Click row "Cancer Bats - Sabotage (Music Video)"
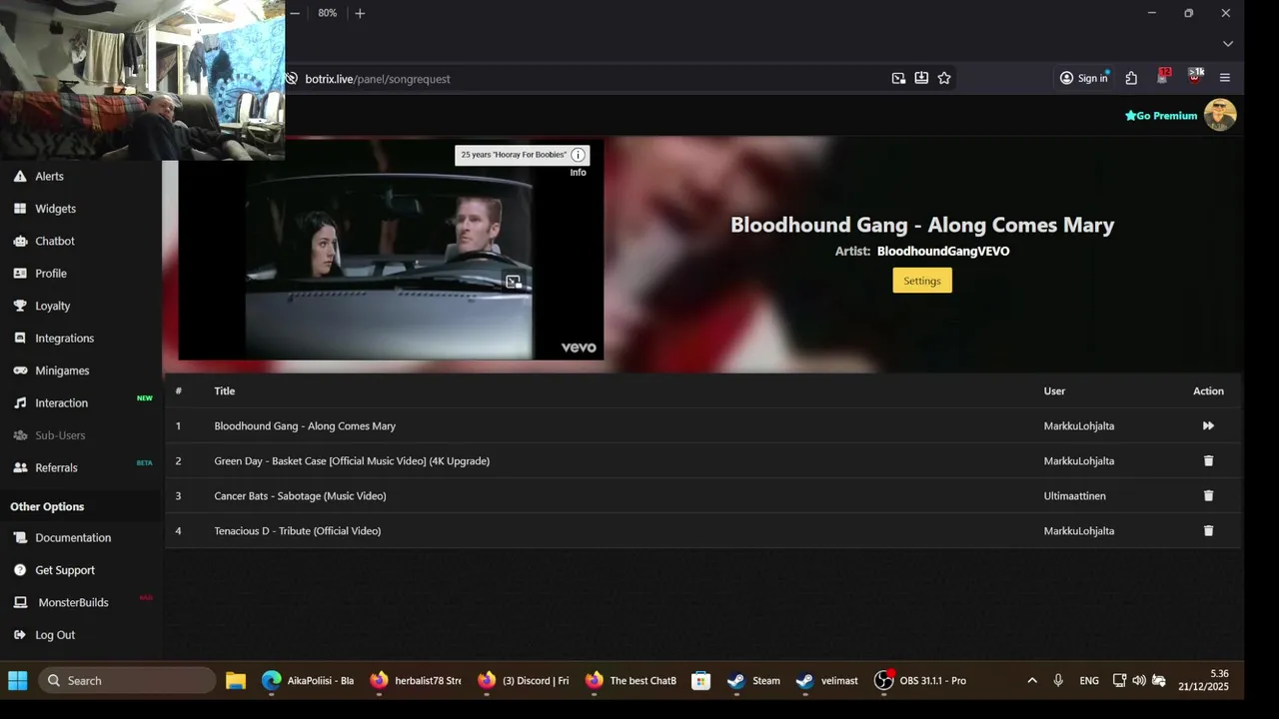 [x=703, y=496]
